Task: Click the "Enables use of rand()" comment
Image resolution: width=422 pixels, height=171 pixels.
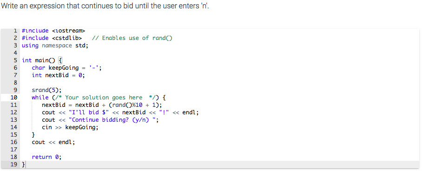Action: (132, 38)
